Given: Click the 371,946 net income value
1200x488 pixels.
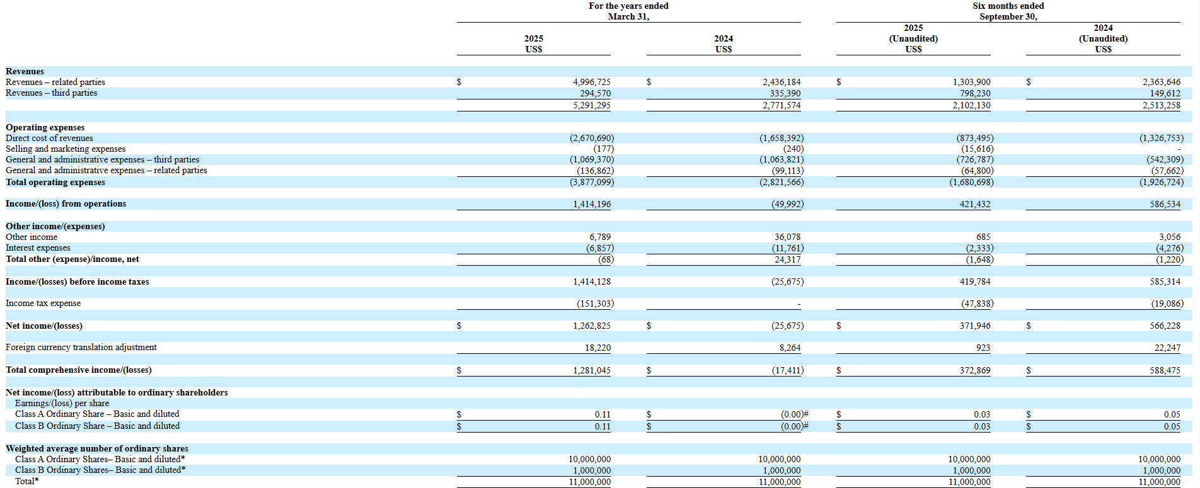Looking at the screenshot, I should 974,326.
